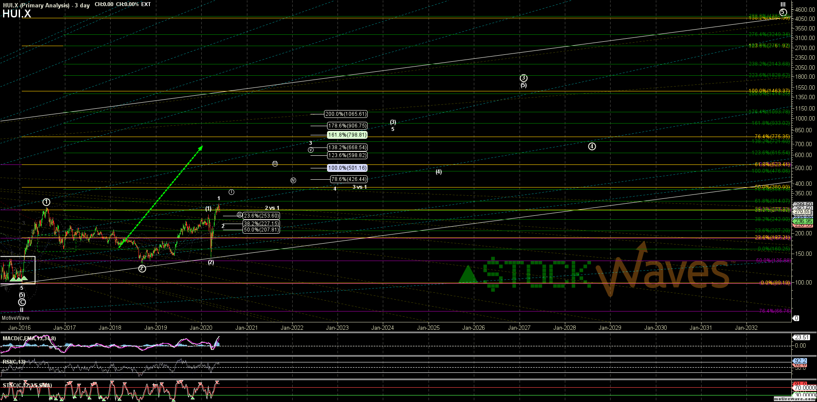Click the small 0 box beside the time axis
Screen dimensions: 817x402
796,318
